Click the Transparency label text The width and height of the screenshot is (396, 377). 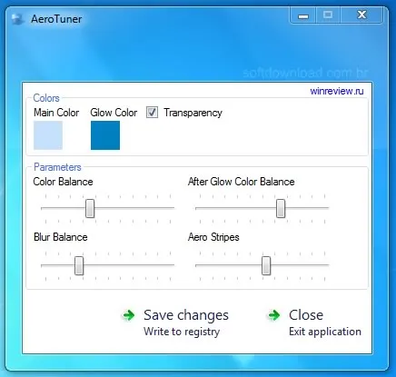(x=193, y=113)
